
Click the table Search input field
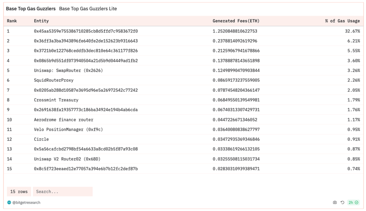click(63, 192)
